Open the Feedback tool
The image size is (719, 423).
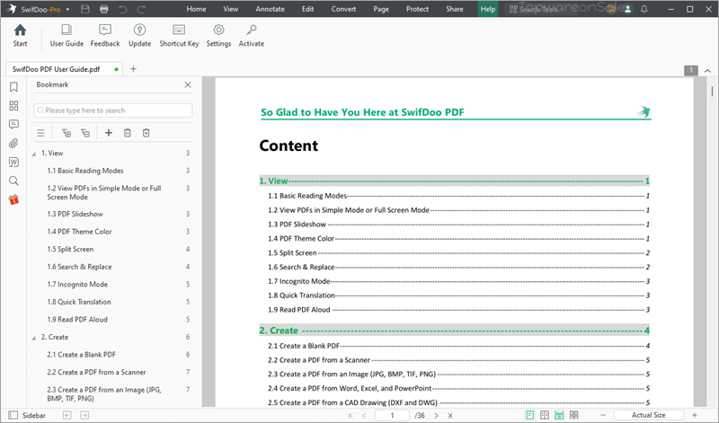pos(105,35)
